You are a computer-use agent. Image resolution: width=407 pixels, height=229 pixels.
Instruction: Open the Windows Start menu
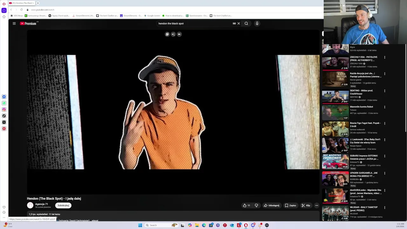click(140, 225)
